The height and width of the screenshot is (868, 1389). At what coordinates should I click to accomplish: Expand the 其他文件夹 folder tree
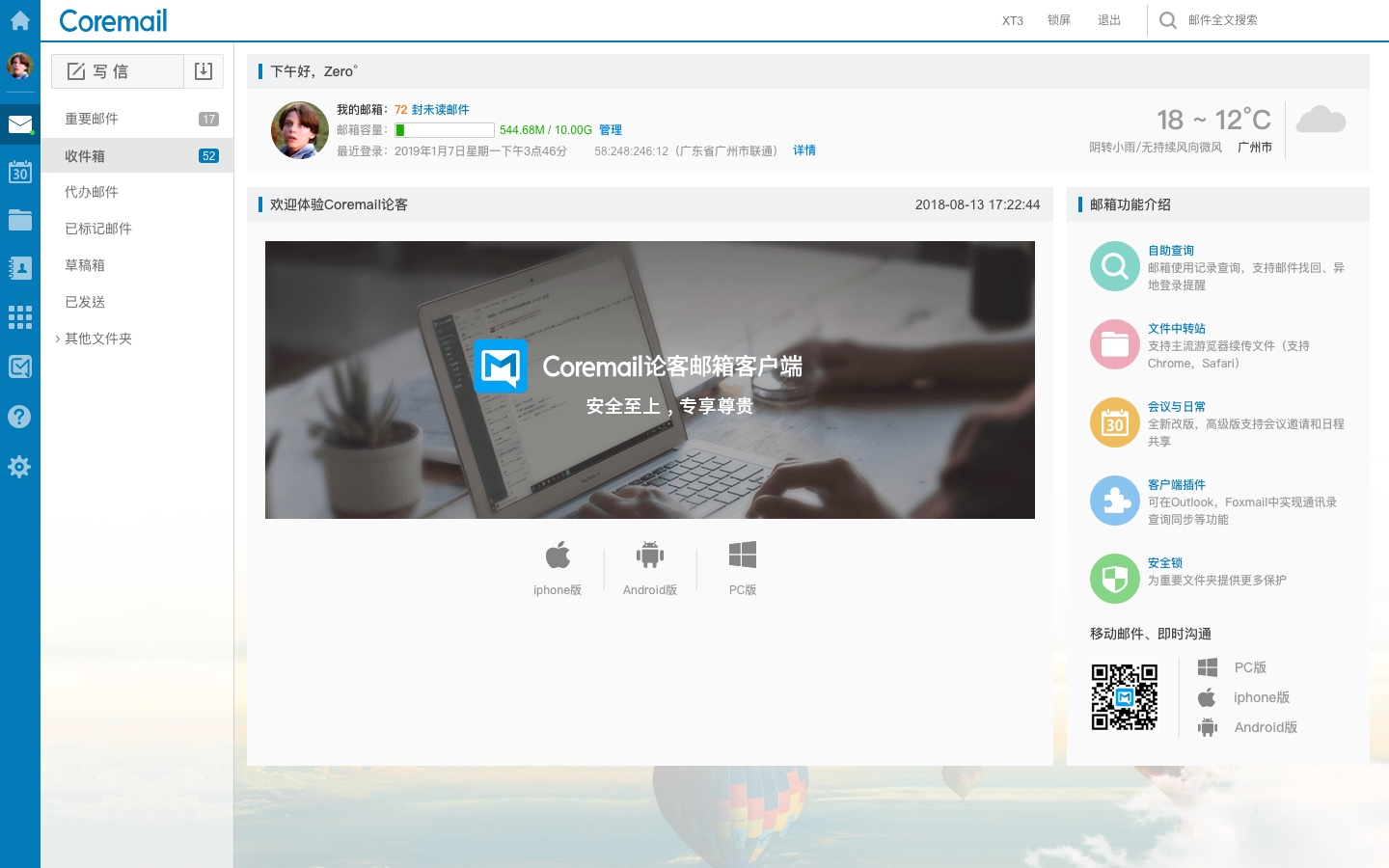pos(58,339)
